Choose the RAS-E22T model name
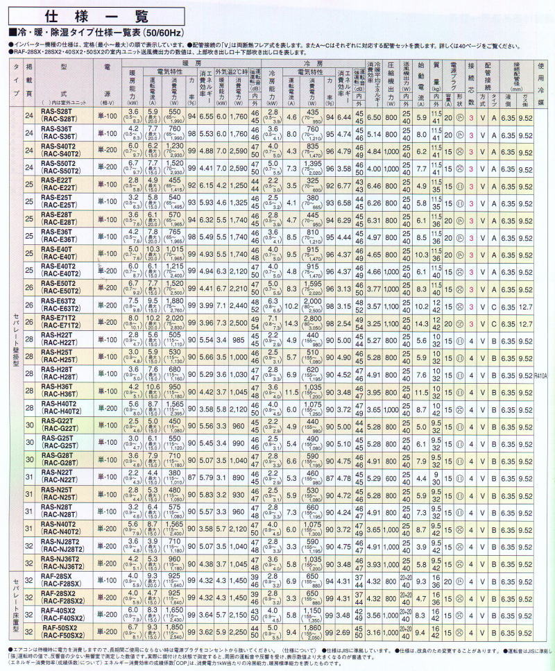Viewport: 555px width, 671px height. (x=57, y=180)
